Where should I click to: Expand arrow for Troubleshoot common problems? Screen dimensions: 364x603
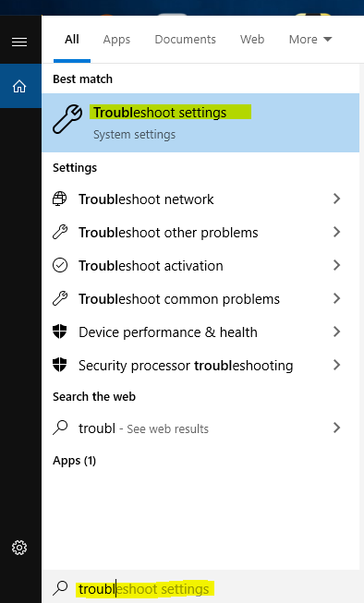[336, 298]
